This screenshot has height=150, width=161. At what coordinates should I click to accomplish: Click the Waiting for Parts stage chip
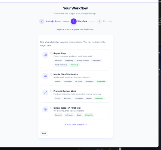click(83, 61)
